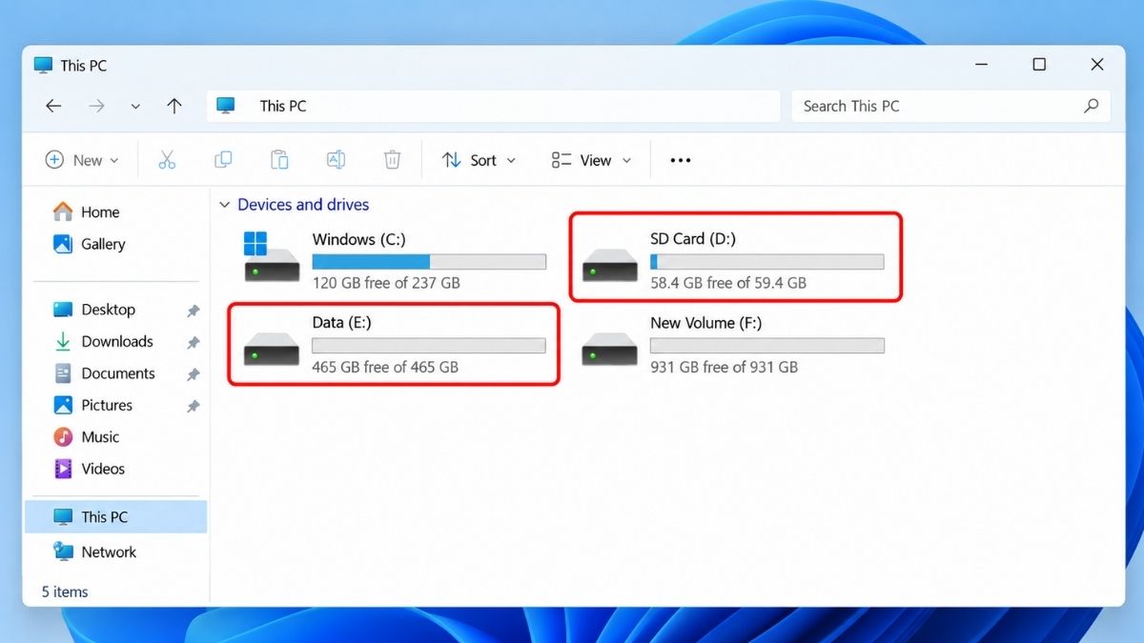Open Network in the sidebar
Viewport: 1144px width, 643px height.
click(94, 552)
